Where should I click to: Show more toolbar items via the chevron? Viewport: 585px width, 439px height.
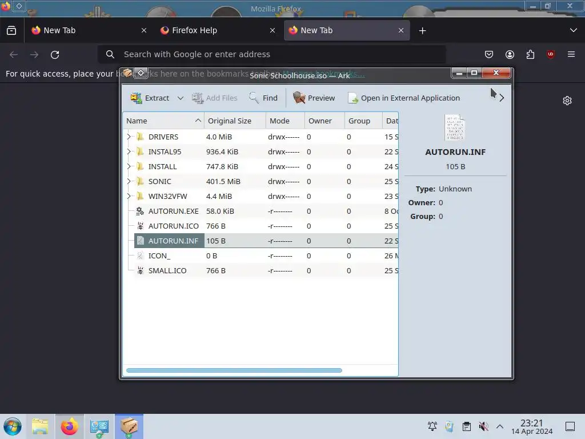point(502,98)
